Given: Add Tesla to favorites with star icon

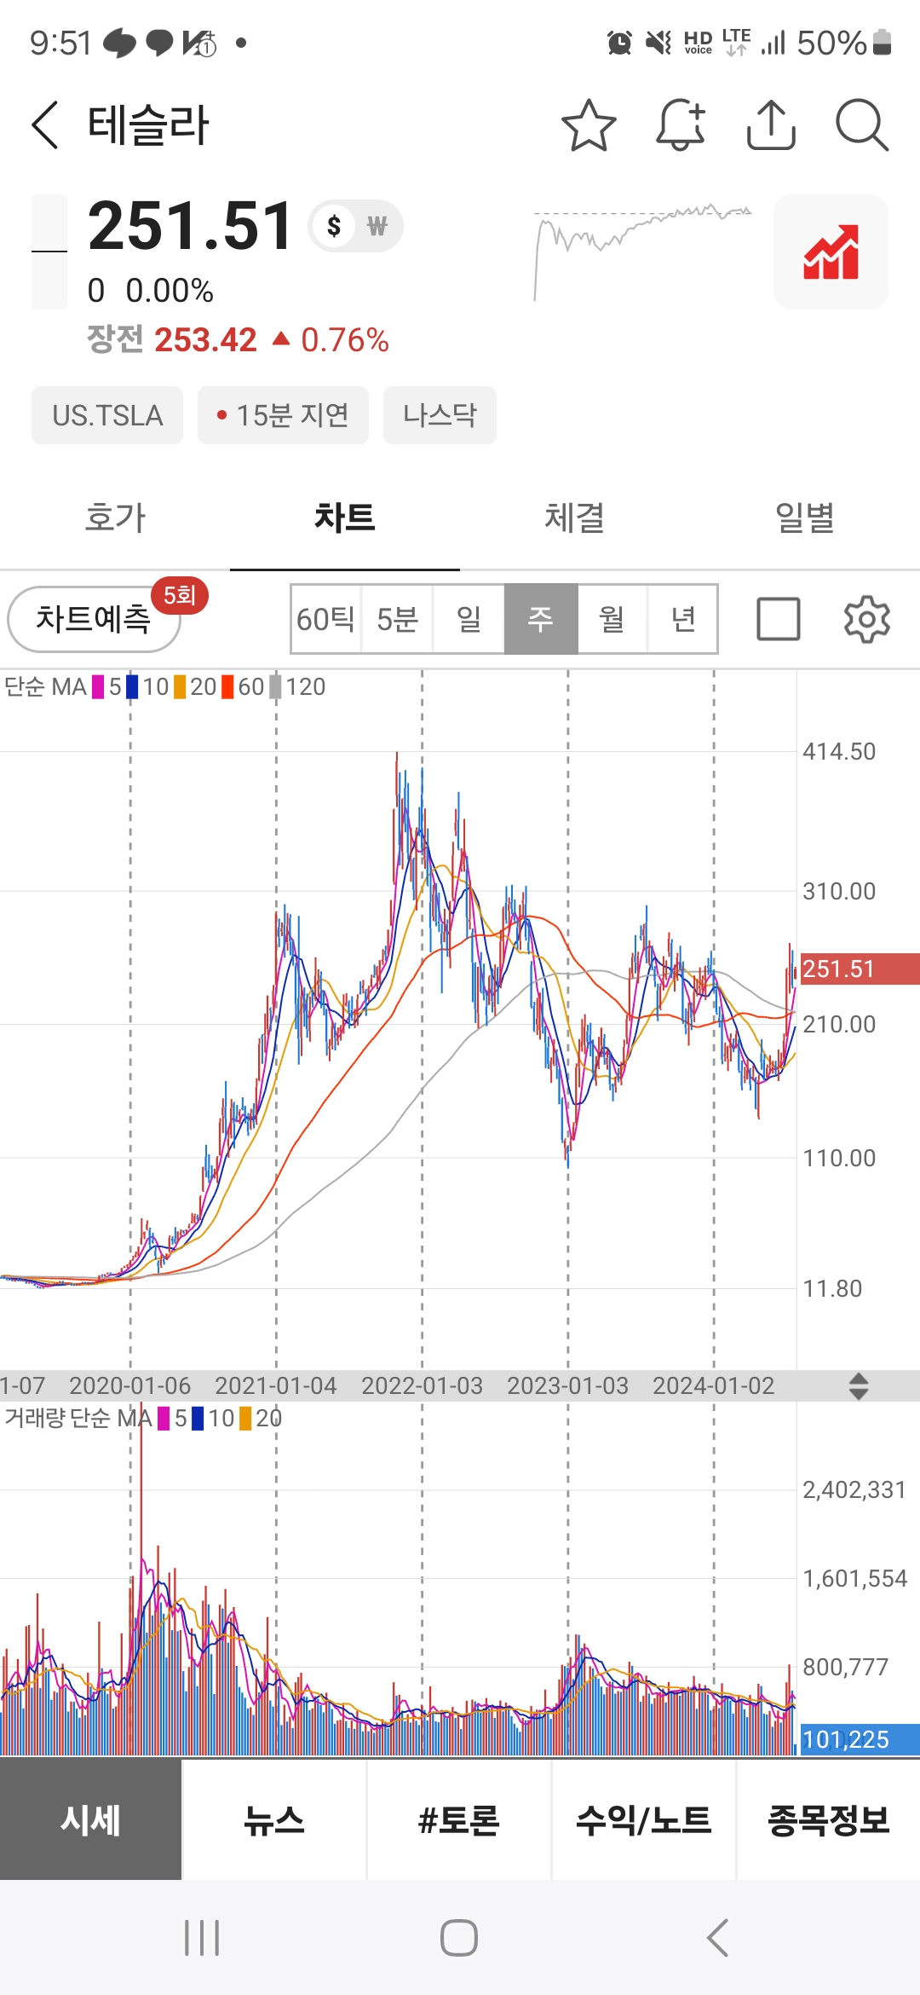Looking at the screenshot, I should (589, 125).
